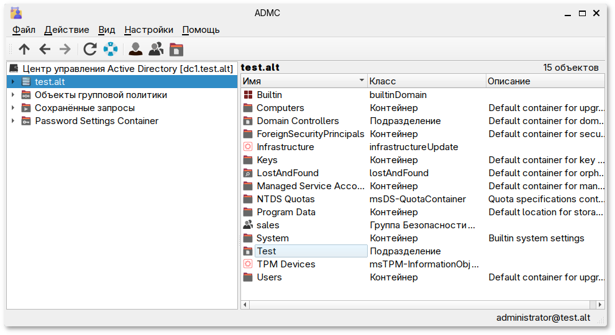Select Users container in the list
The image size is (615, 335).
(269, 277)
